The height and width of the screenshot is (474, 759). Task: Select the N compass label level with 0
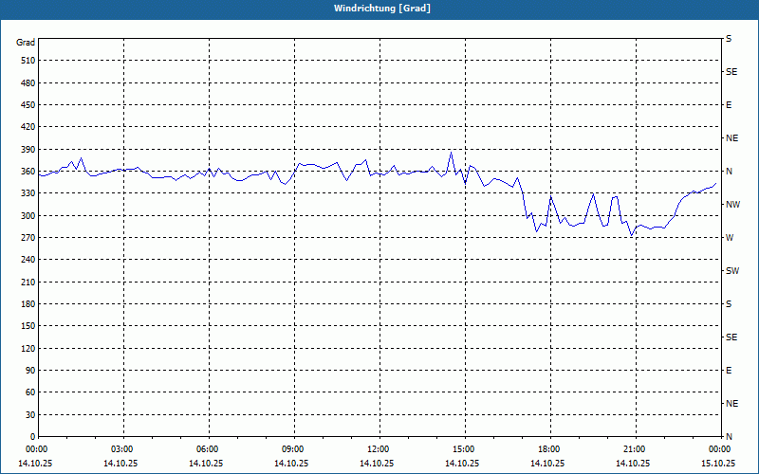[x=729, y=437]
